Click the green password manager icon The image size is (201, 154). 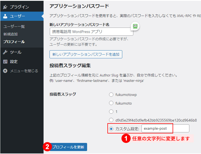[135, 26]
